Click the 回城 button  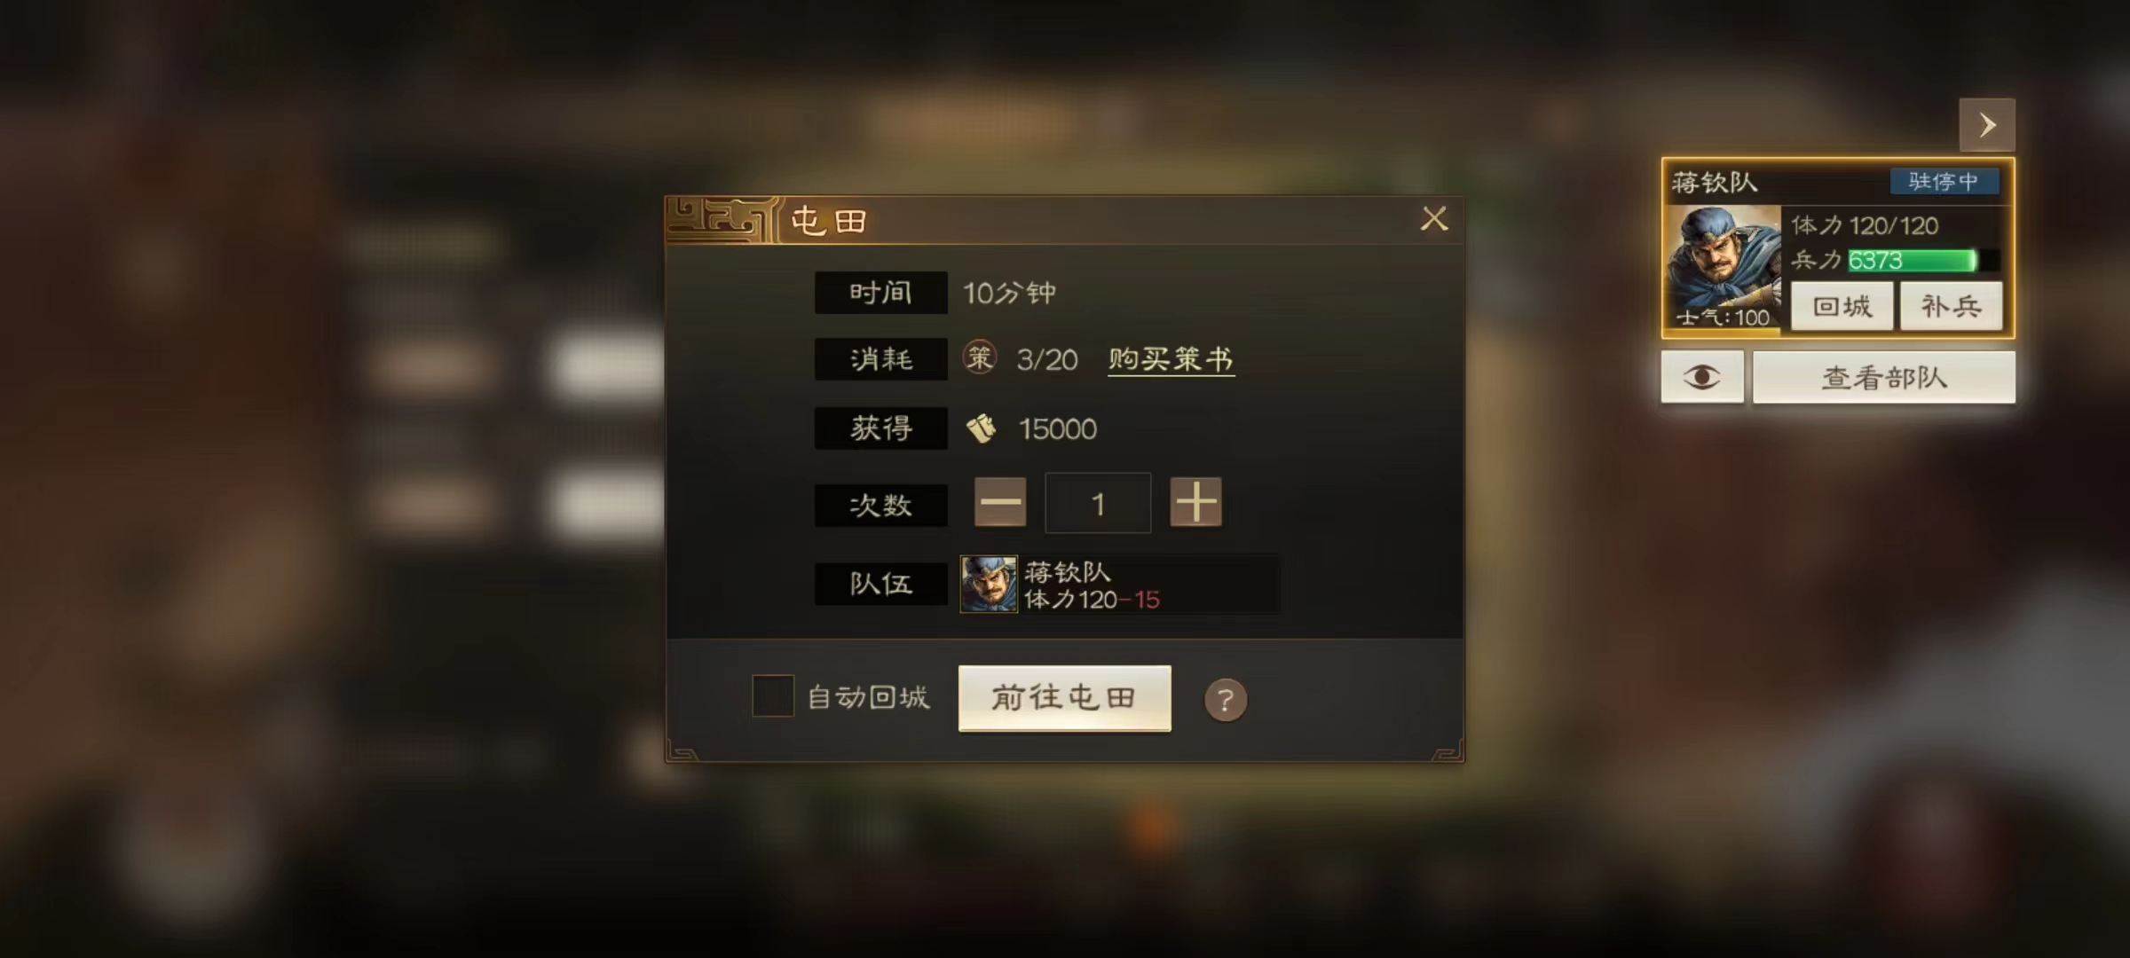click(1842, 307)
